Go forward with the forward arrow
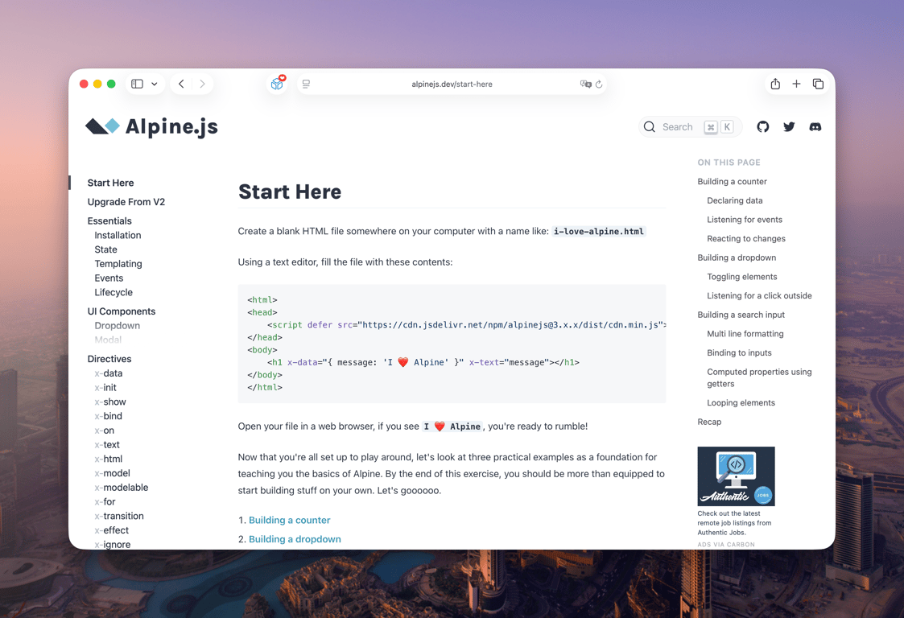 (x=202, y=84)
